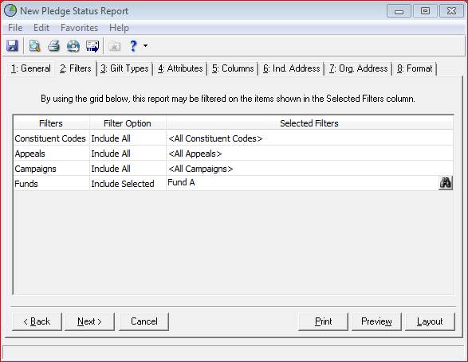Switch to the 3: Gift Types tab

pyautogui.click(x=124, y=68)
